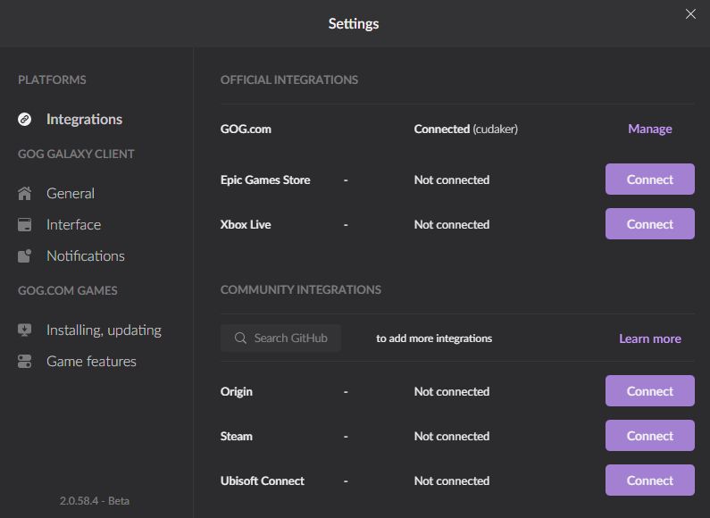
Task: Click the Xbox Live label
Action: click(246, 224)
